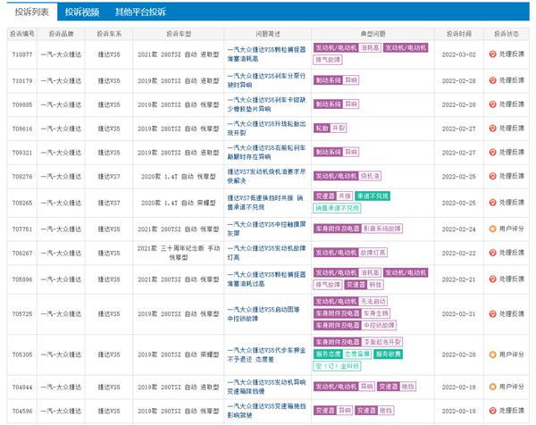Open complaint 709885 brake caliper description link
This screenshot has width=536, height=425.
(x=266, y=104)
